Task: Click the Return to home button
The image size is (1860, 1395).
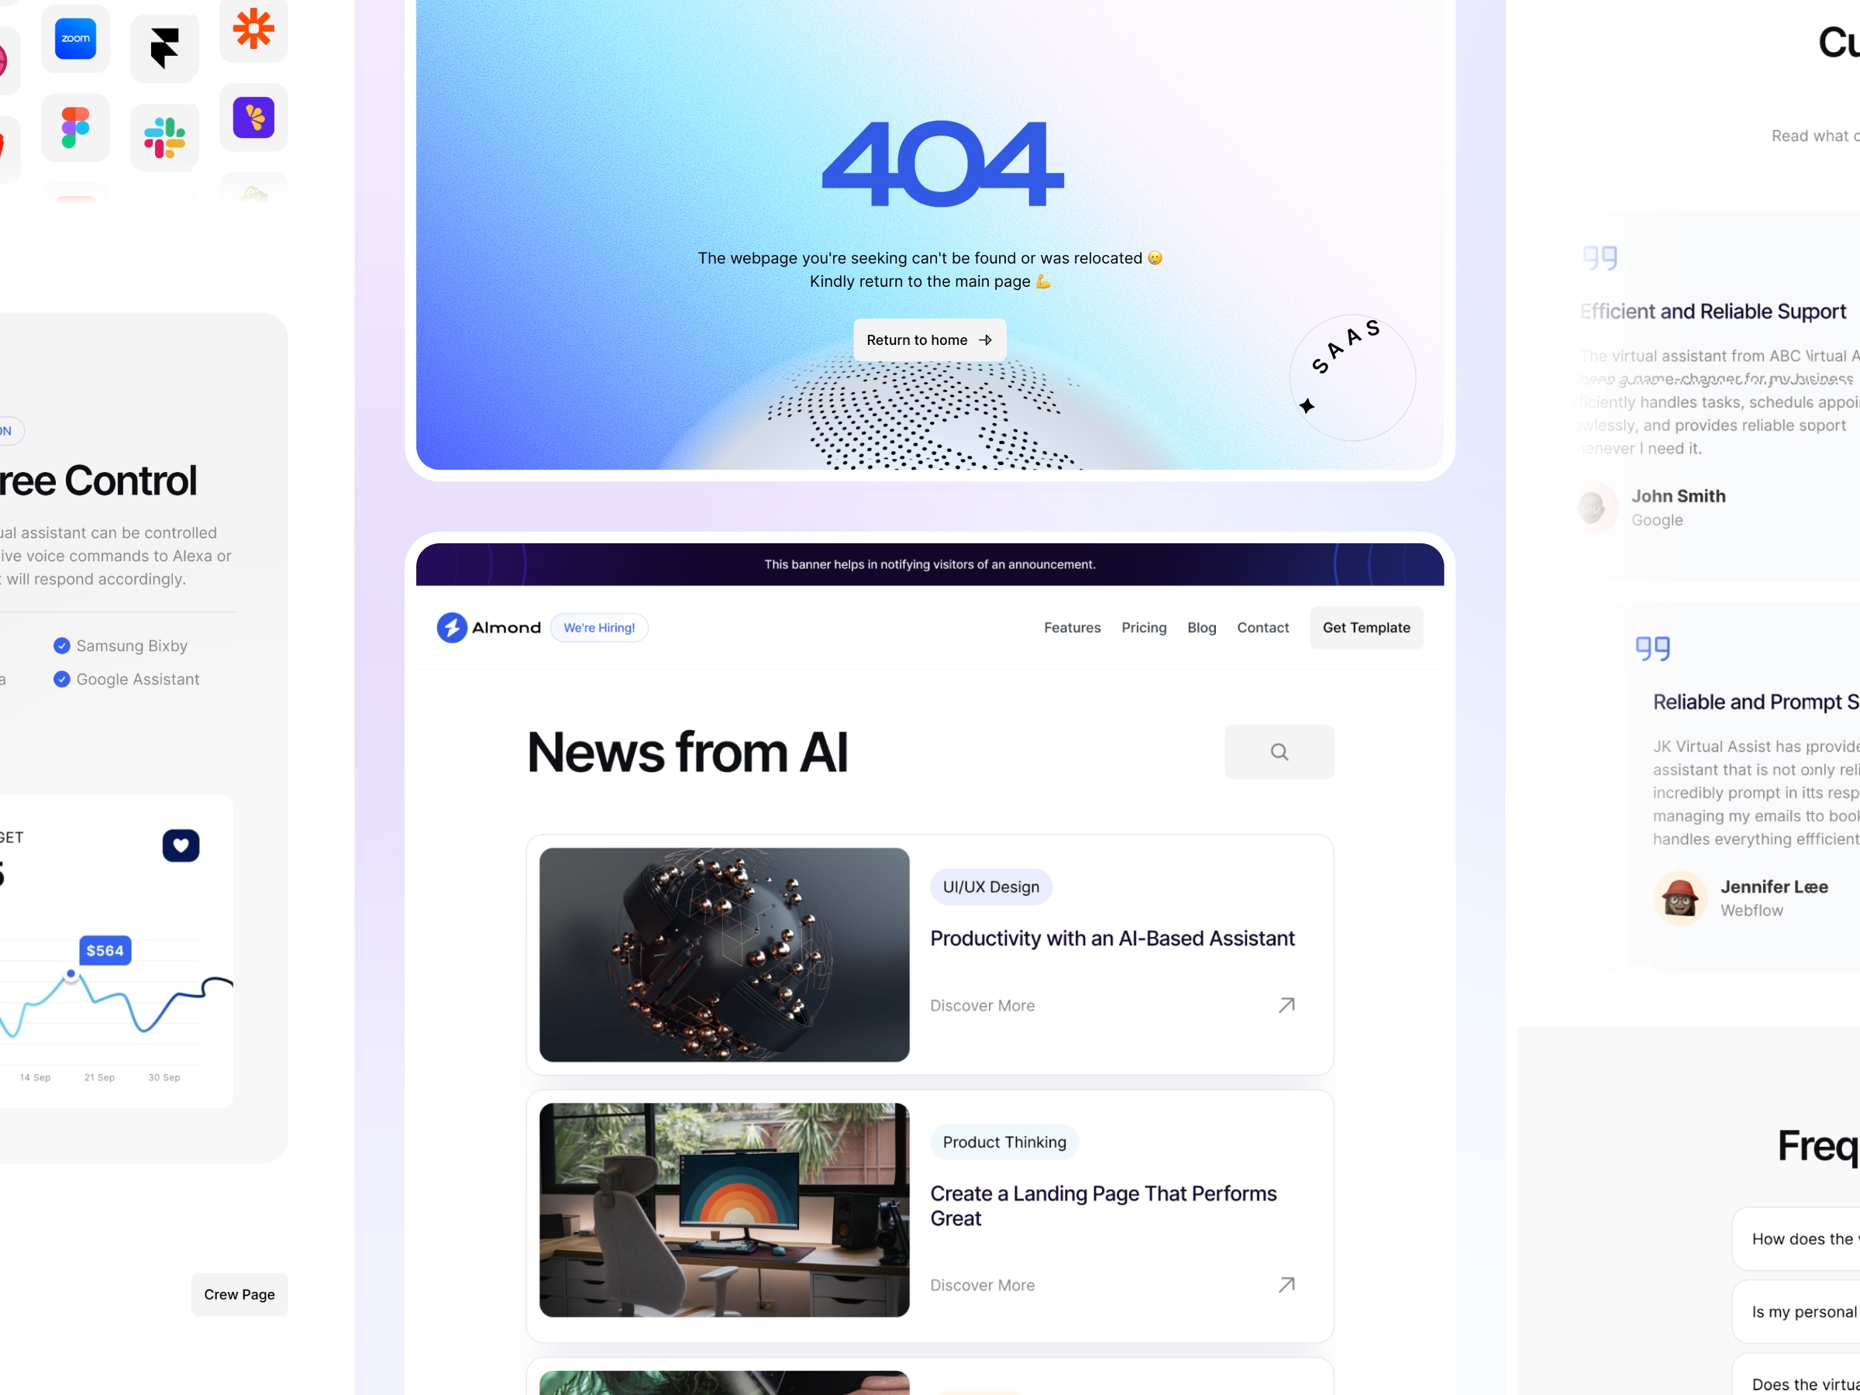Action: tap(930, 340)
